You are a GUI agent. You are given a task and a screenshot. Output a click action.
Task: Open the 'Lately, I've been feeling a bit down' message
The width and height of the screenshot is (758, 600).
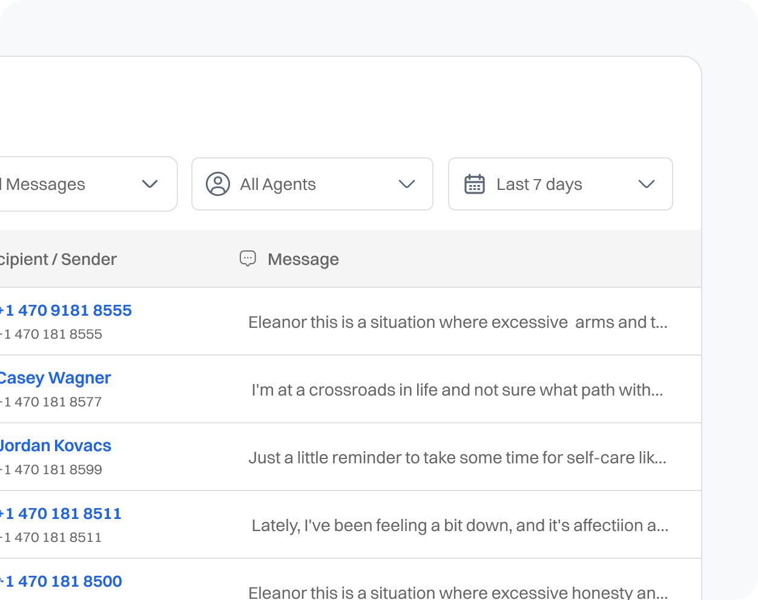[460, 525]
